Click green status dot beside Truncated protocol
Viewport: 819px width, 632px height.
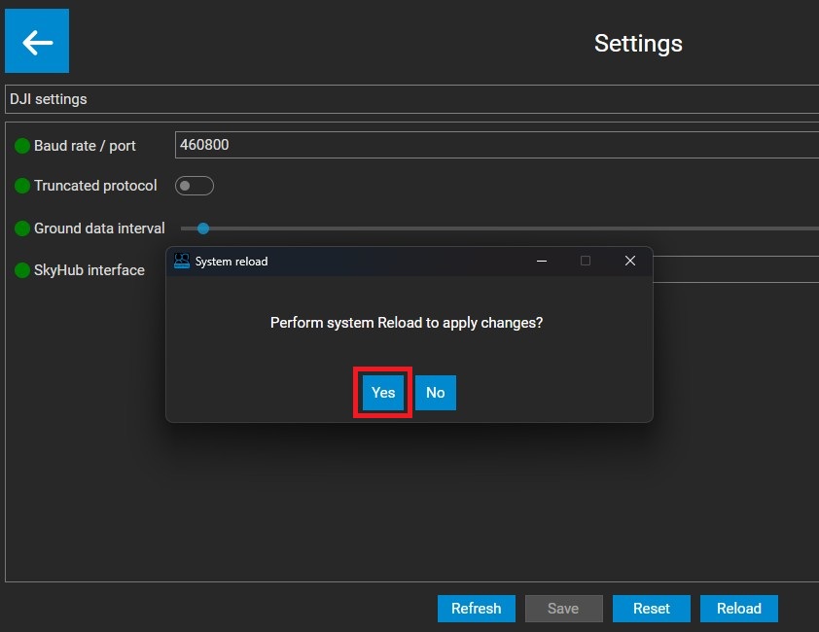[22, 186]
